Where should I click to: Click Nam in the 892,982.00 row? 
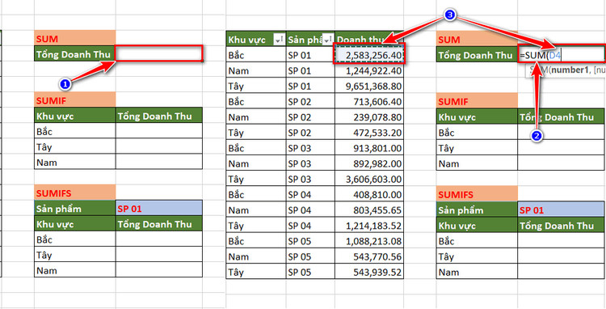(256, 163)
